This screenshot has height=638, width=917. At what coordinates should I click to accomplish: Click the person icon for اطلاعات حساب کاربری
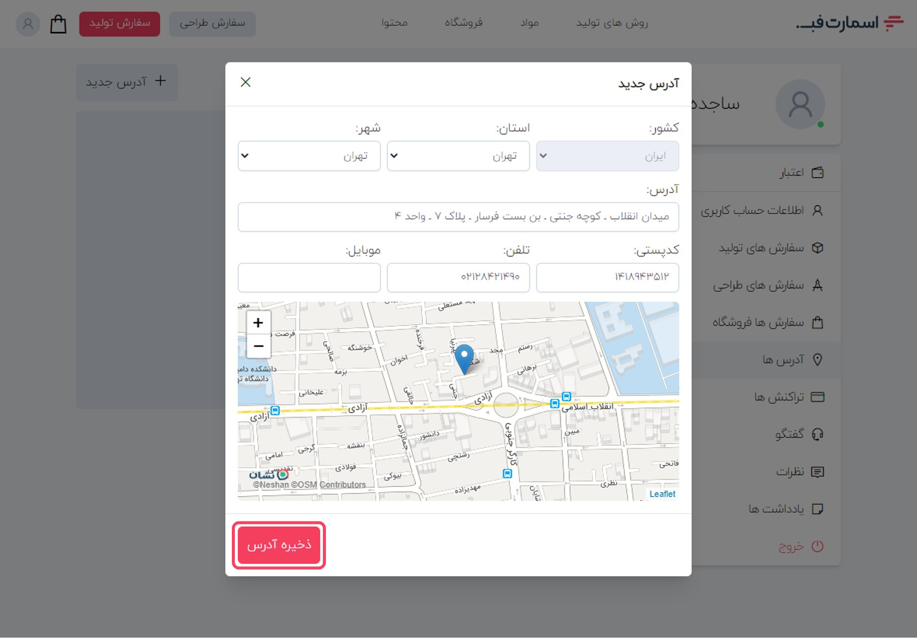tap(817, 210)
